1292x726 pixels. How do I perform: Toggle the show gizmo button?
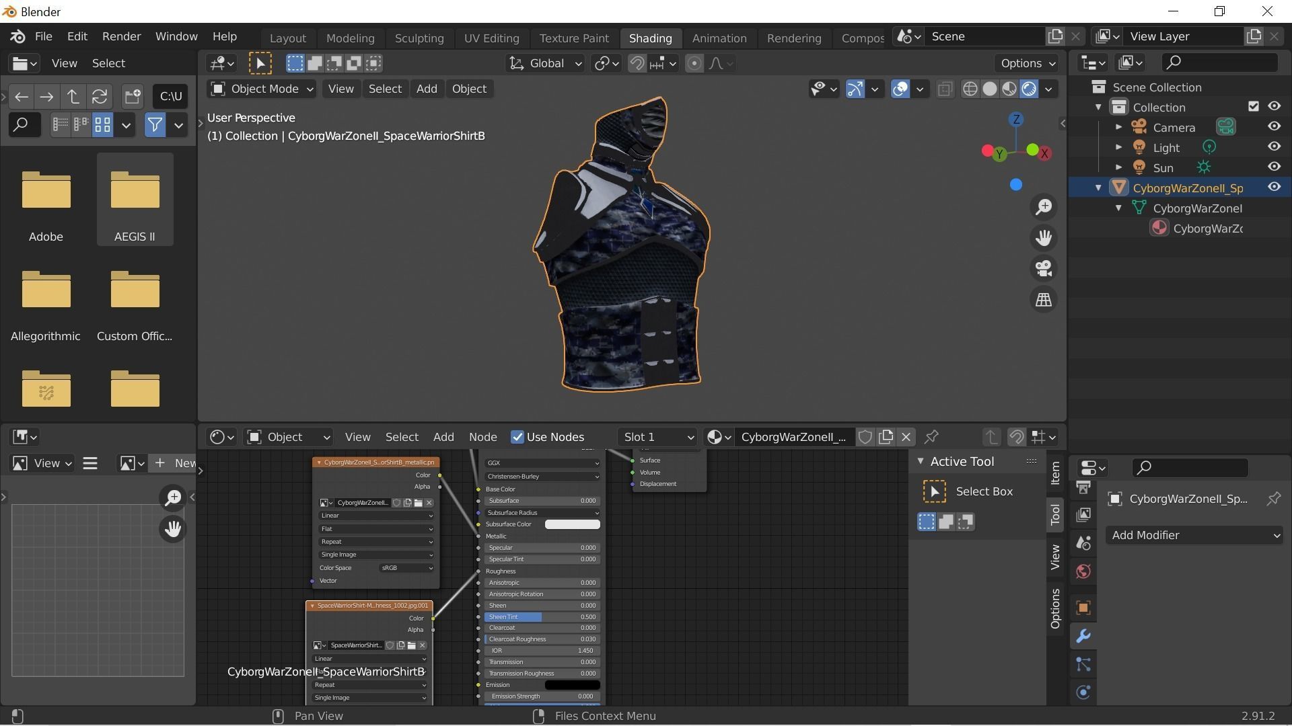(x=855, y=89)
